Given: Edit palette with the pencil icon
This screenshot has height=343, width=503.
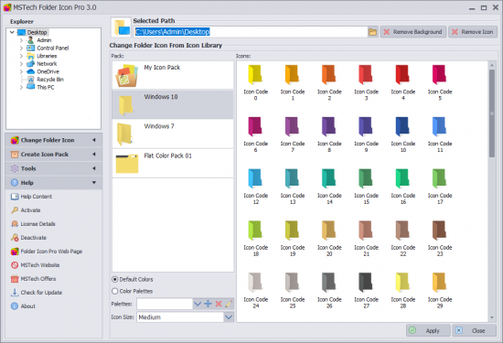Looking at the screenshot, I should (x=229, y=304).
